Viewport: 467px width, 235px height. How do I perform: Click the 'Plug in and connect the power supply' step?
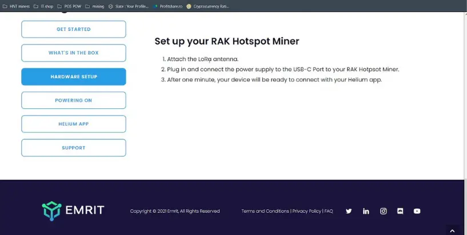(x=283, y=70)
